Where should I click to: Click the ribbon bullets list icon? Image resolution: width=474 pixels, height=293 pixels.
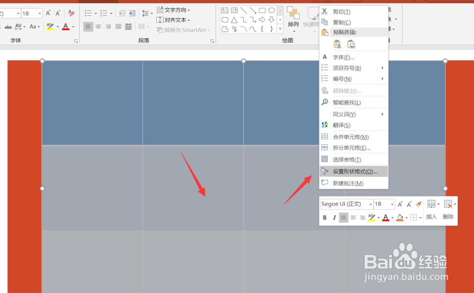(88, 13)
